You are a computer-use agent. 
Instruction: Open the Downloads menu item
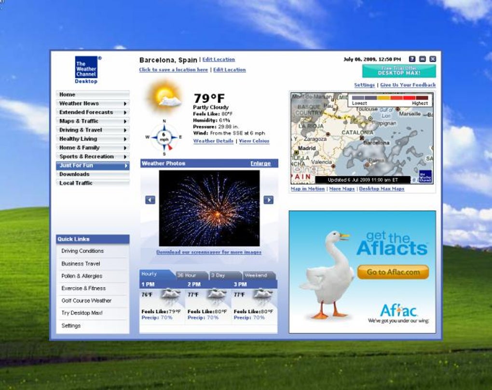click(93, 174)
